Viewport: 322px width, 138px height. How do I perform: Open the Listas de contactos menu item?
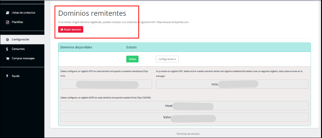pos(23,13)
